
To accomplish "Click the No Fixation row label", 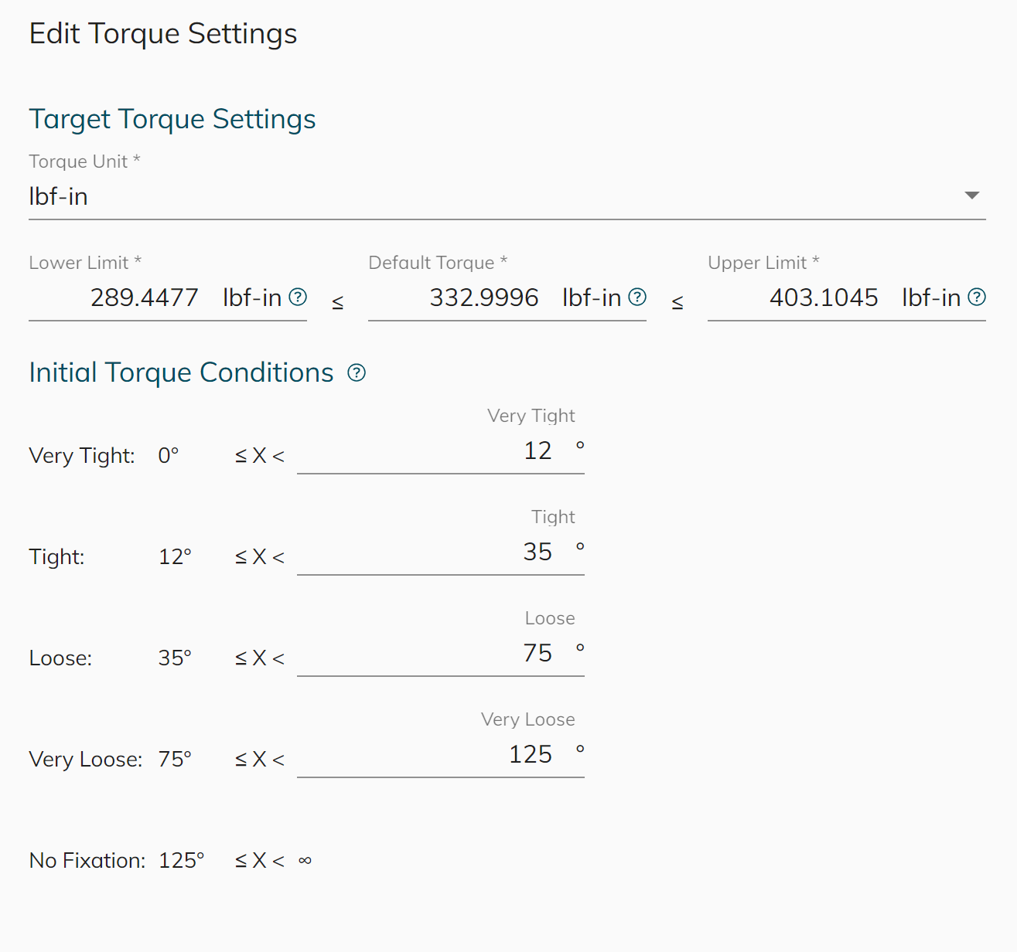I will (87, 861).
